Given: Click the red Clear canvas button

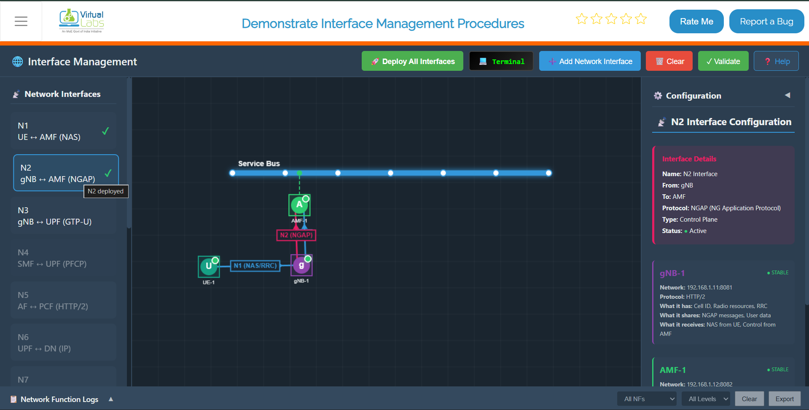Looking at the screenshot, I should [669, 61].
